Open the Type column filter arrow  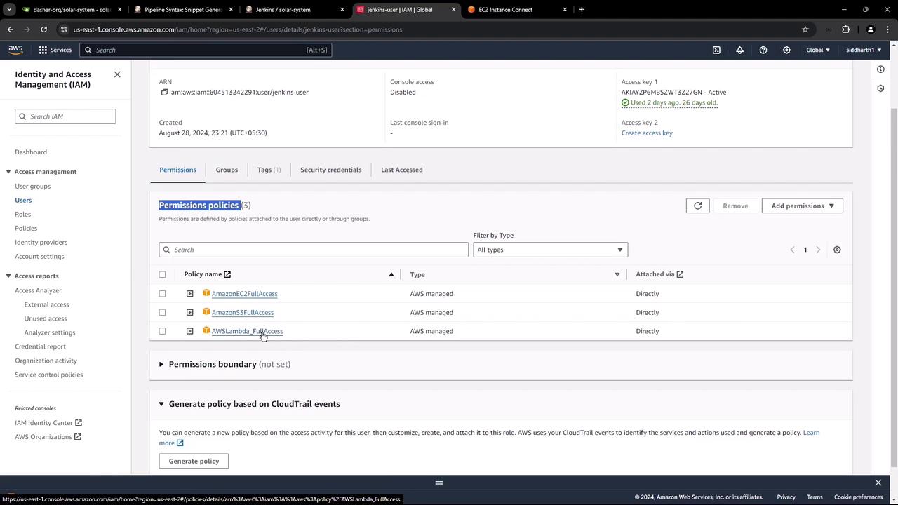click(x=617, y=274)
